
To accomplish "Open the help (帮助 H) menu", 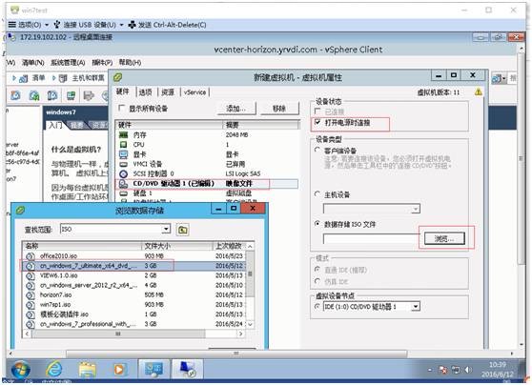I will click(130, 62).
